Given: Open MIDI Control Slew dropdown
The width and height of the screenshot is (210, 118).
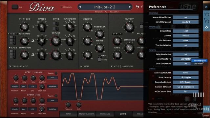Looking at the screenshot, I should point(185,91).
